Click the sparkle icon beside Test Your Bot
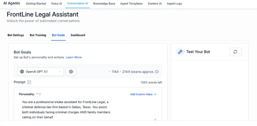The width and height of the screenshot is (257, 126). [x=180, y=52]
